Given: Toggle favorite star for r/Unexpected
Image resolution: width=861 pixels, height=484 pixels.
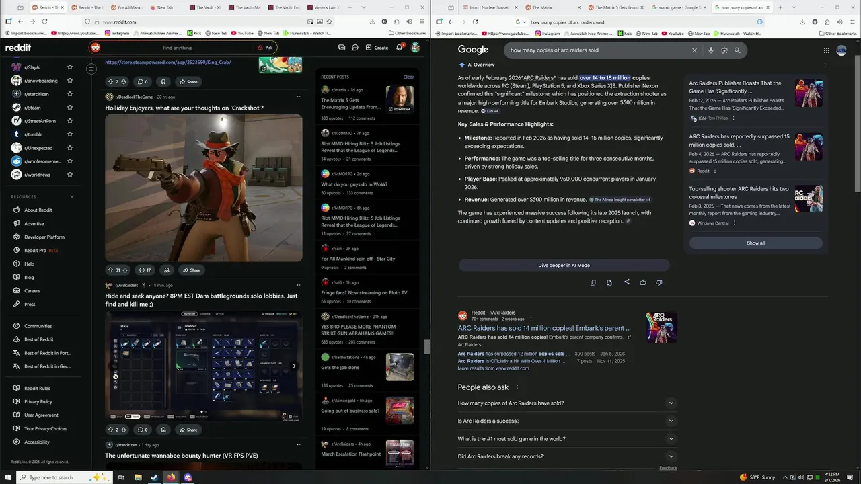Looking at the screenshot, I should pos(70,148).
